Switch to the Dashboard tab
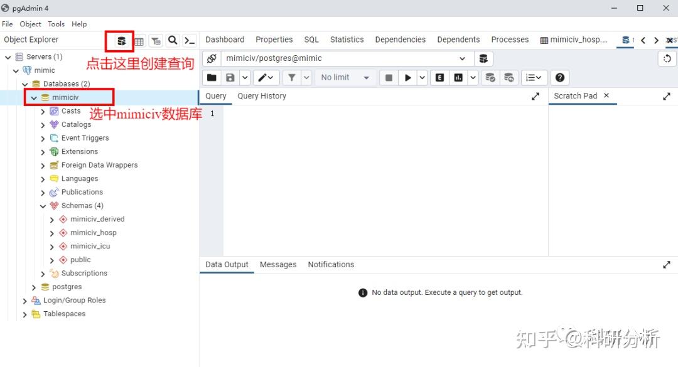The width and height of the screenshot is (678, 367). pyautogui.click(x=225, y=40)
